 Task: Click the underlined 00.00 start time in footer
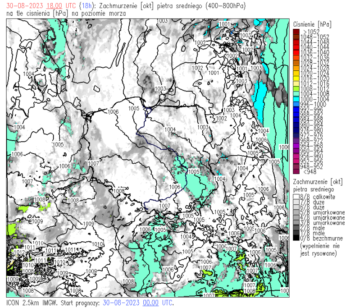[150, 303]
